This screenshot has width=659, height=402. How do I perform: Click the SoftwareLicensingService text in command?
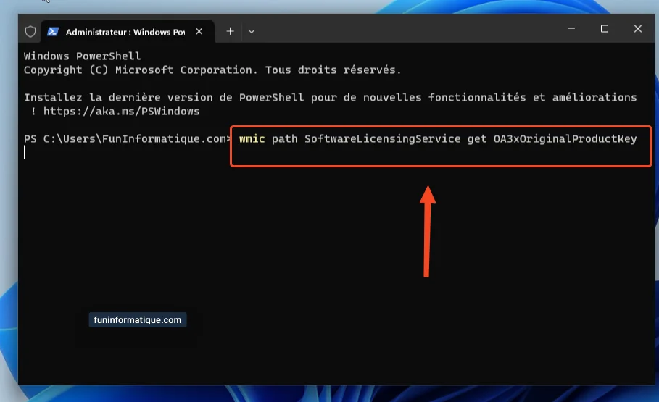click(x=383, y=139)
